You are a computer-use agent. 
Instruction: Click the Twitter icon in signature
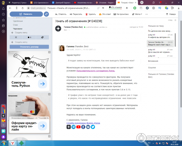(93, 127)
